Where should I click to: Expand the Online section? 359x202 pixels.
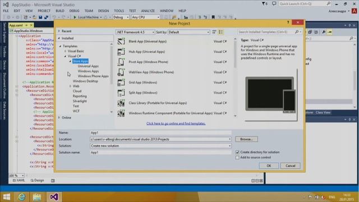(59, 117)
